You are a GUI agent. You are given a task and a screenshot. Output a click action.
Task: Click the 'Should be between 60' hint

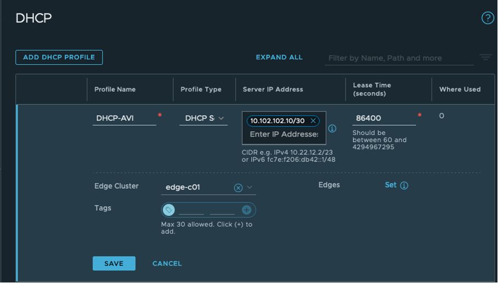coord(379,140)
